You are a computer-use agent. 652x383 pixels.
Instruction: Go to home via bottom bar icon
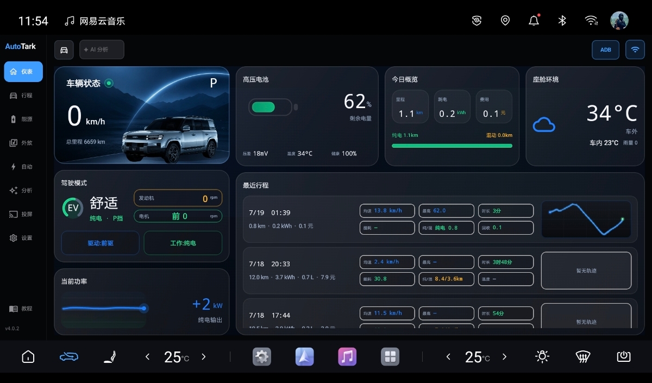tap(28, 357)
